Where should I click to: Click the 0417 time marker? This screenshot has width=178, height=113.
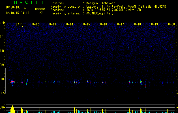[121, 24]
